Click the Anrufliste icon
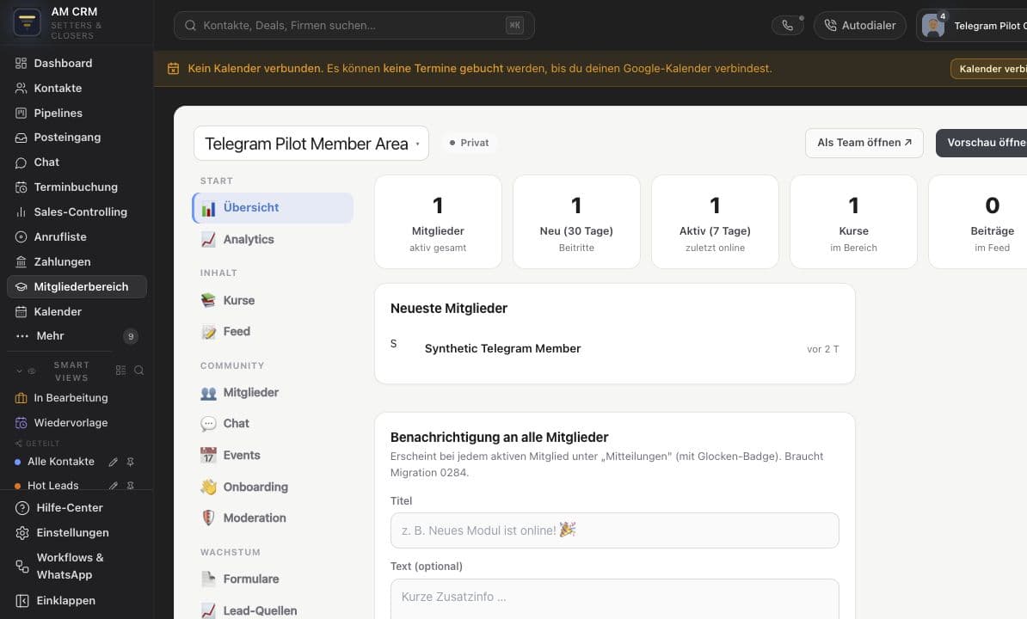 [21, 237]
